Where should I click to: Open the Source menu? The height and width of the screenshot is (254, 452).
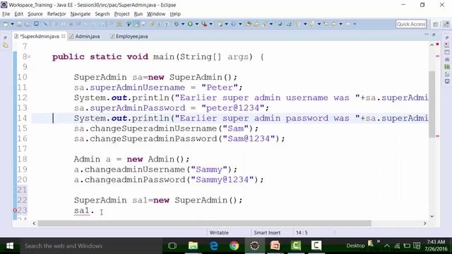pos(35,14)
